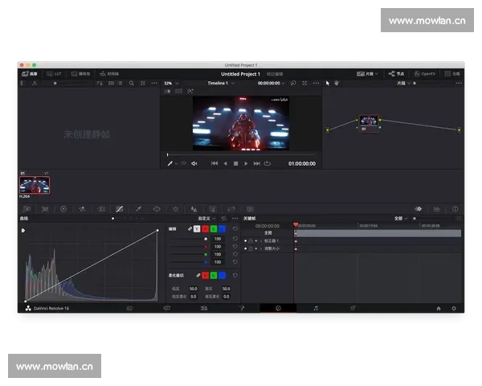Open the viewer zoom 32% dropdown

[170, 83]
